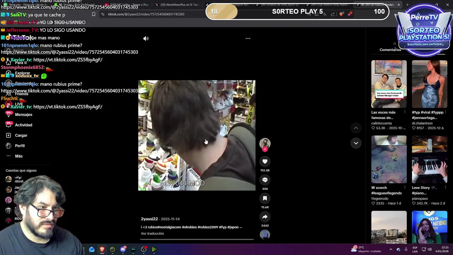Open the volume control in the system tray
453x255 pixels.
point(430,249)
